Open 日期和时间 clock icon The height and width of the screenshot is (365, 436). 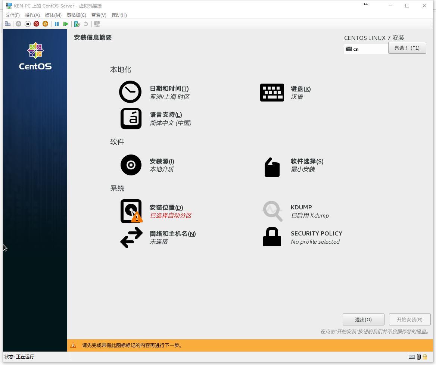[x=130, y=92]
